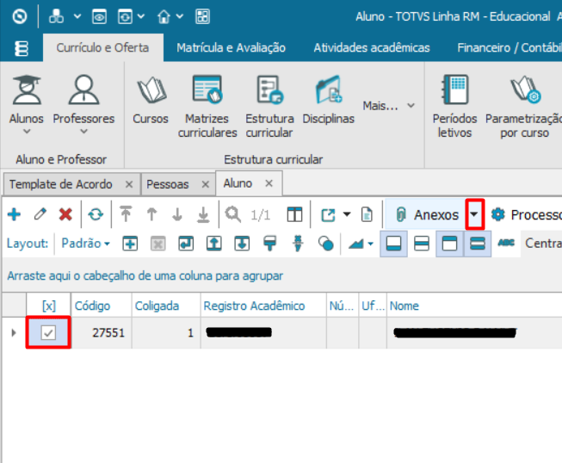Open the Layout Padrão dropdown
The image size is (562, 463).
coord(85,244)
